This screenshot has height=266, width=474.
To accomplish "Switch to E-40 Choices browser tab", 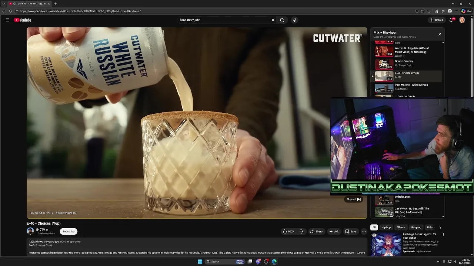I will [30, 4].
